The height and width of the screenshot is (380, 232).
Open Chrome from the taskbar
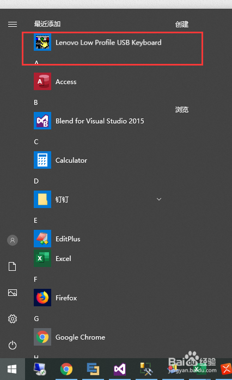(66, 369)
